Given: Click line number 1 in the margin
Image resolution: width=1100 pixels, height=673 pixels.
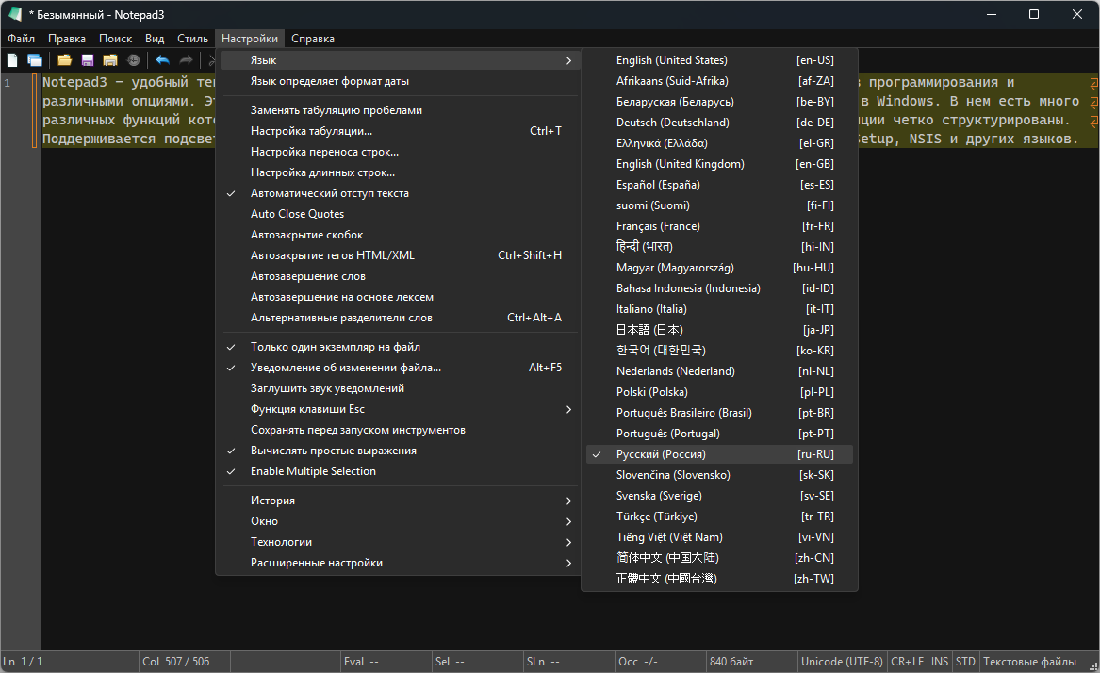Looking at the screenshot, I should tap(8, 83).
